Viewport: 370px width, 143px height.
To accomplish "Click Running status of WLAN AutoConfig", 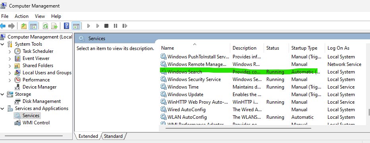I will [x=275, y=117].
